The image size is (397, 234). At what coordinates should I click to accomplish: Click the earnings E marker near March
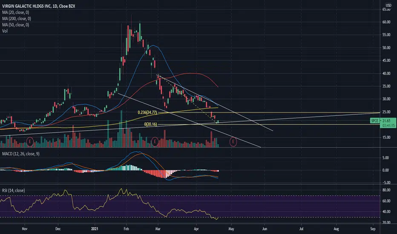(x=155, y=141)
